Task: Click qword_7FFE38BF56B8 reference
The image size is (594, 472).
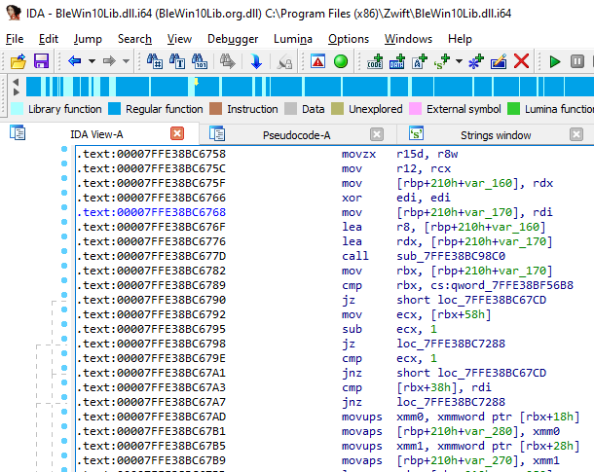Action: (512, 285)
